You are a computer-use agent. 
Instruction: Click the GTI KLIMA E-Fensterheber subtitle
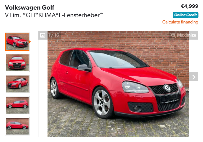click(54, 15)
